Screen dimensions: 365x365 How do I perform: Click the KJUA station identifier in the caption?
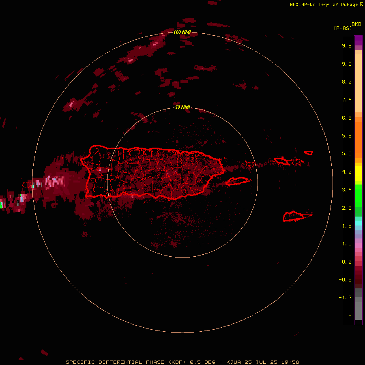(234, 362)
